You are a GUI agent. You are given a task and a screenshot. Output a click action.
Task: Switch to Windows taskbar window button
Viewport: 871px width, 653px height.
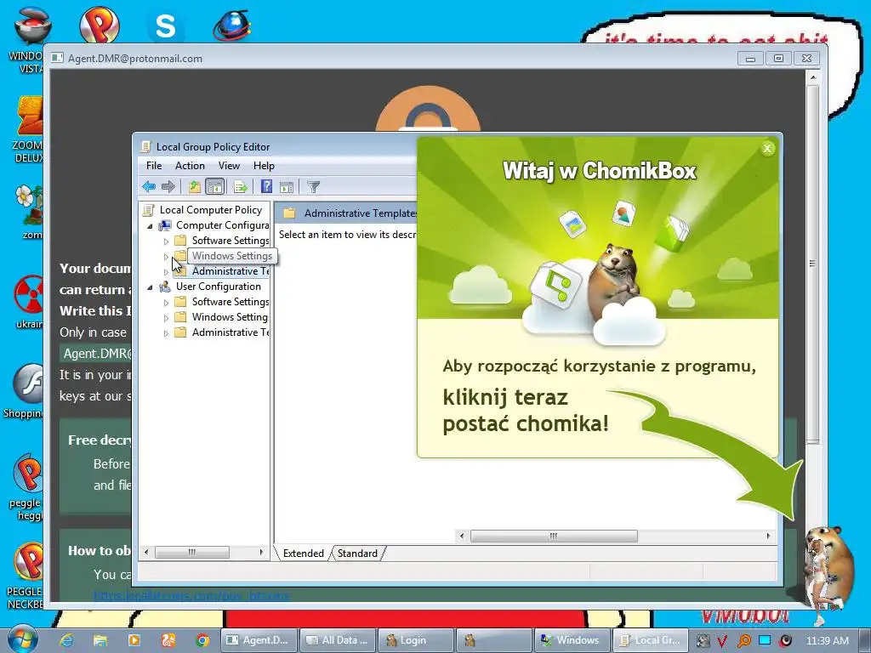tap(572, 640)
